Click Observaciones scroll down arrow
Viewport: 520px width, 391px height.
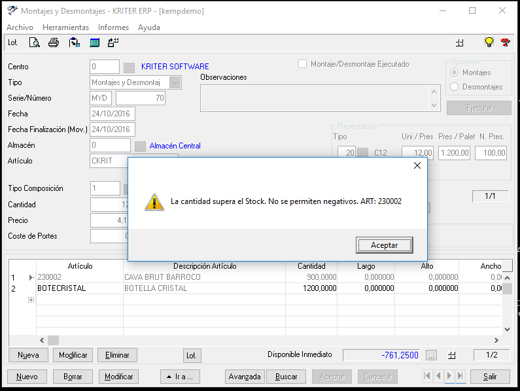[434, 105]
